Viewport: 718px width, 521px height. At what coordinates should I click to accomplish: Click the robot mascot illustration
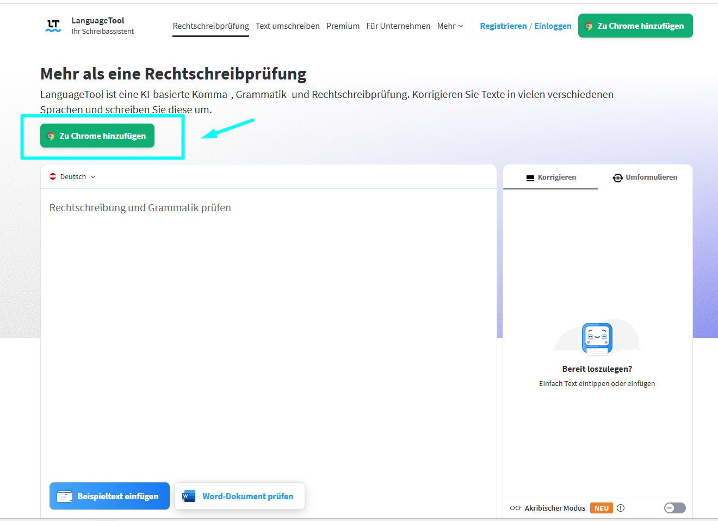[x=597, y=339]
